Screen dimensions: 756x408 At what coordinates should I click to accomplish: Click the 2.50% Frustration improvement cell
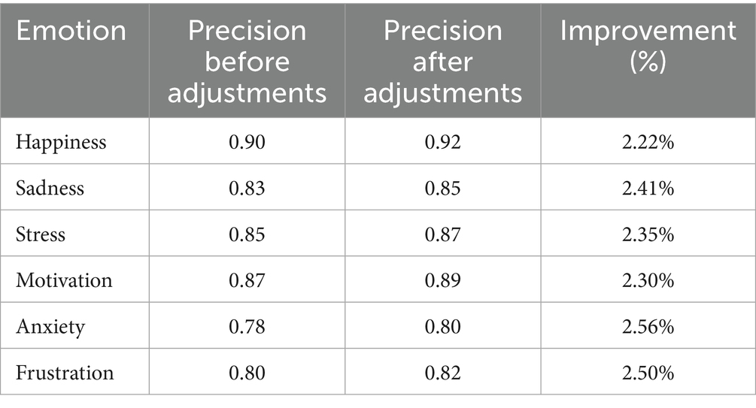point(648,373)
